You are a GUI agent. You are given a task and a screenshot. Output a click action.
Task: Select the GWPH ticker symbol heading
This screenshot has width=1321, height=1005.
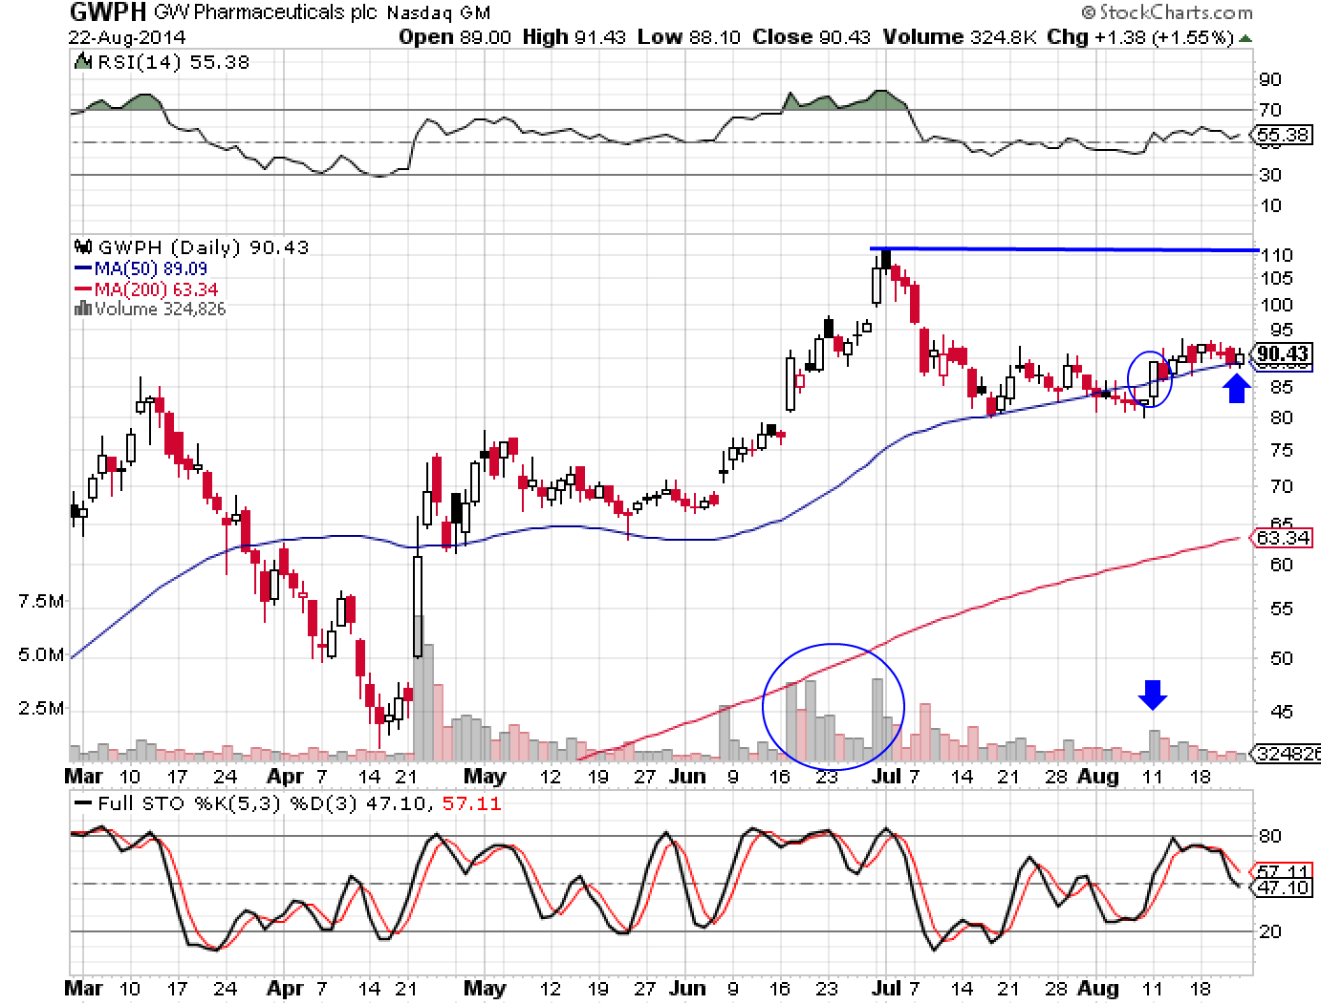106,12
